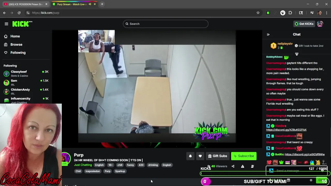Open the BotRix Discord link

(x=305, y=154)
